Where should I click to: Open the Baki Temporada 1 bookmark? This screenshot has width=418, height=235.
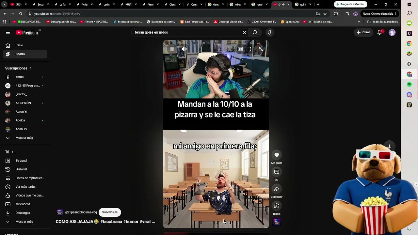pos(195,22)
